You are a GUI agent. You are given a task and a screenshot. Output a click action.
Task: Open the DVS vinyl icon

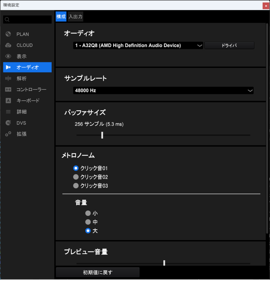point(8,123)
